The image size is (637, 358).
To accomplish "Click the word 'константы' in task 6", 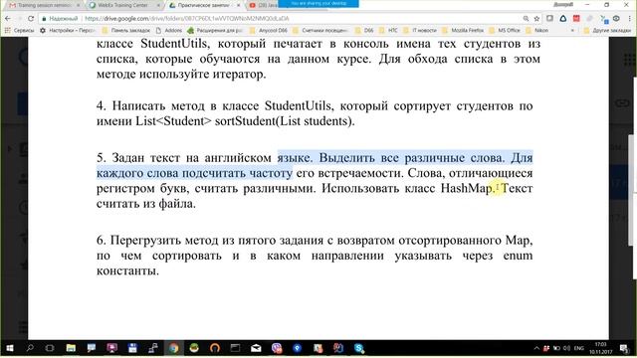I will click(x=127, y=271).
